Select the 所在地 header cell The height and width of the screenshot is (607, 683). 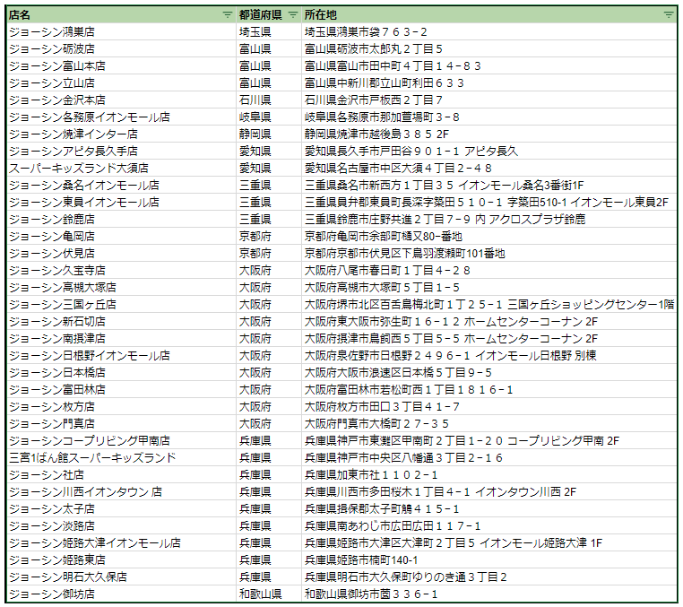click(489, 15)
